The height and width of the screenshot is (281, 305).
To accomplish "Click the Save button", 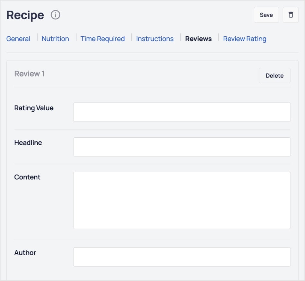I will tap(266, 14).
